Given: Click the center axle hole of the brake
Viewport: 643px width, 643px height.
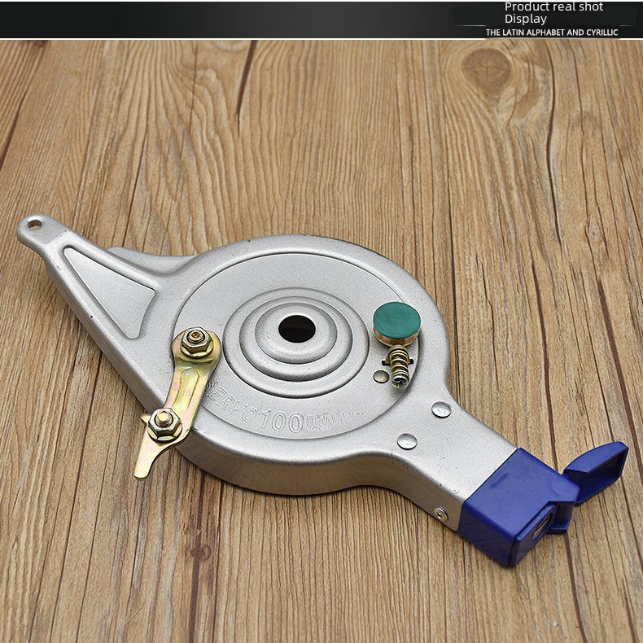Looking at the screenshot, I should [297, 329].
